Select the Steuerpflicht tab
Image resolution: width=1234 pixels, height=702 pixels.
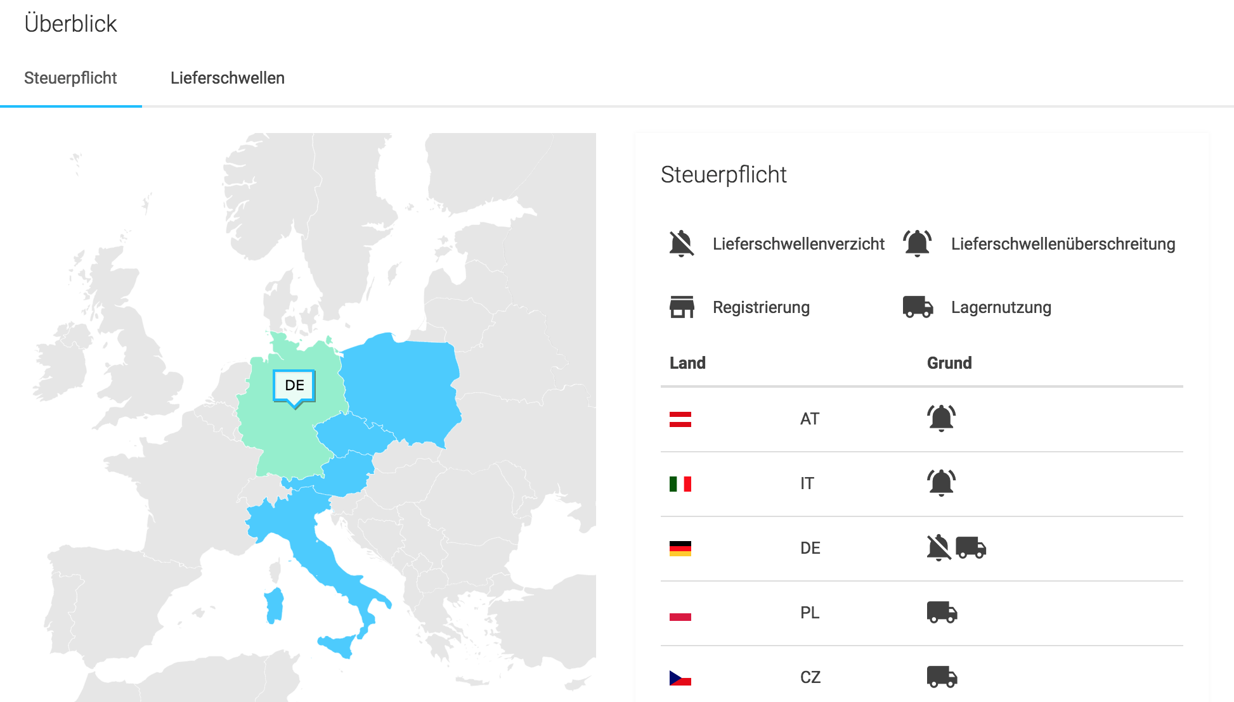click(x=70, y=78)
